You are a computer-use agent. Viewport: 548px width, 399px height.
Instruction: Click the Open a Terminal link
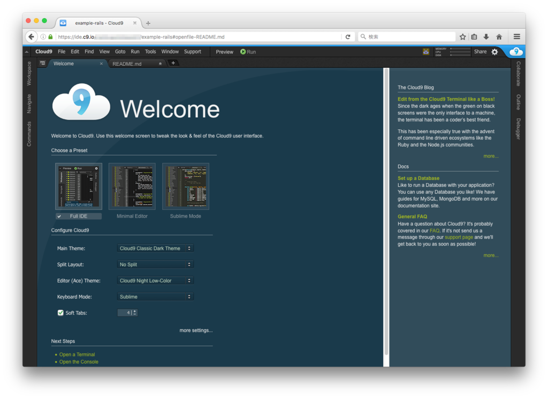[77, 354]
